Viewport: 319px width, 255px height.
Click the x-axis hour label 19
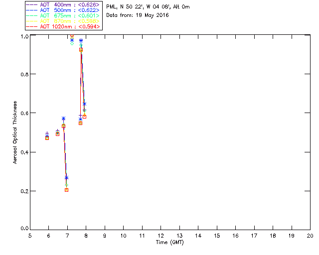(x=292, y=236)
